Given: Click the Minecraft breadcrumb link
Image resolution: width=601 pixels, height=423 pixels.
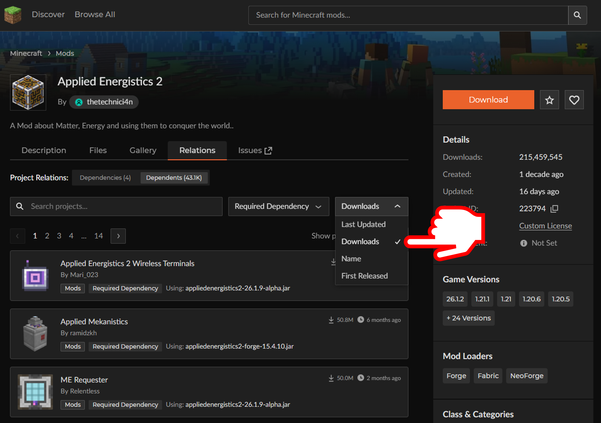Looking at the screenshot, I should tap(26, 53).
